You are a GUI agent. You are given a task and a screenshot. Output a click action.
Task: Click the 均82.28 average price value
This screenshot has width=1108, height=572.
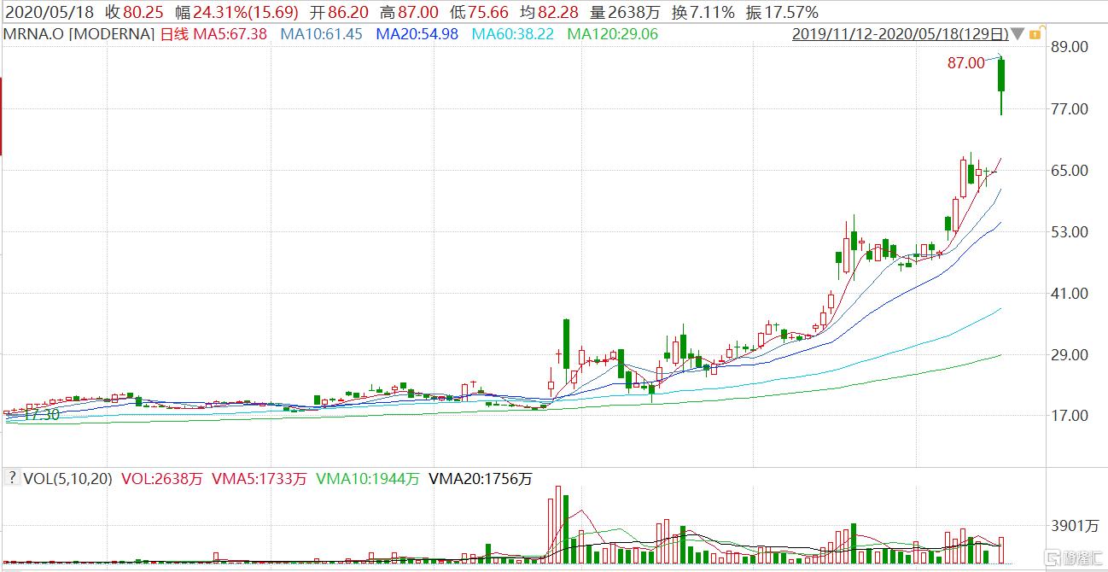pos(550,12)
